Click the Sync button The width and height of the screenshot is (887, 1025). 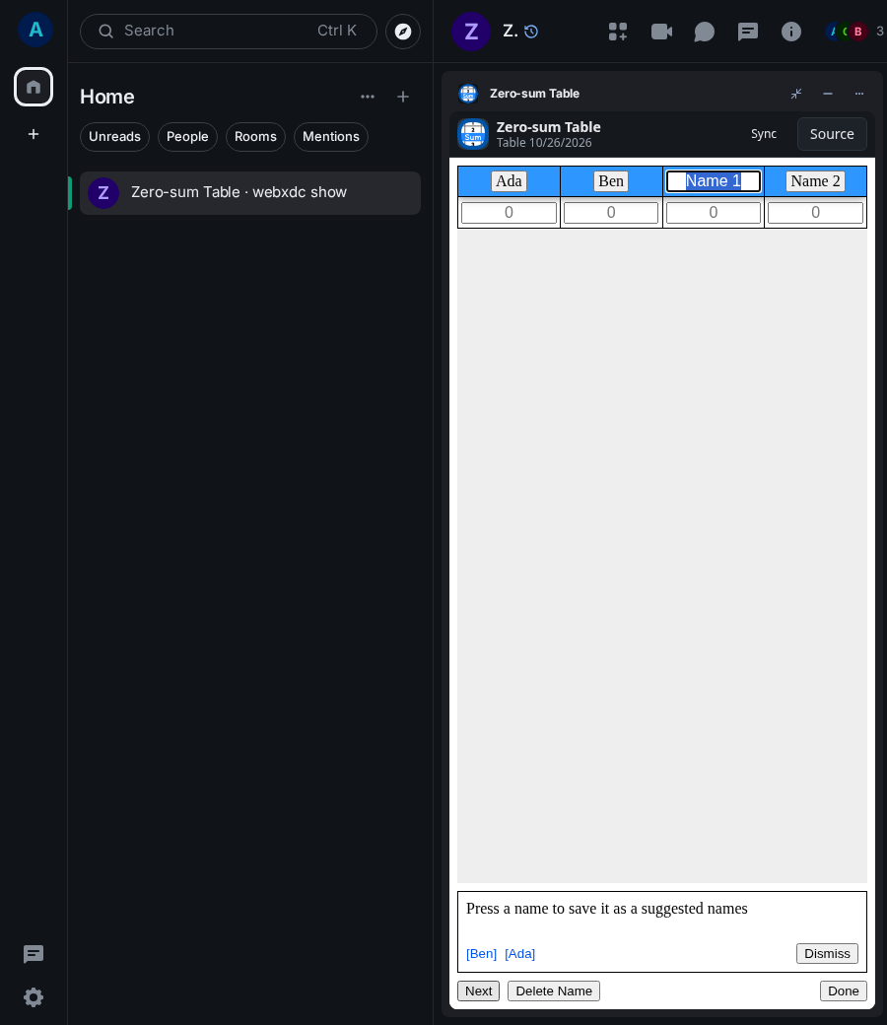764,134
